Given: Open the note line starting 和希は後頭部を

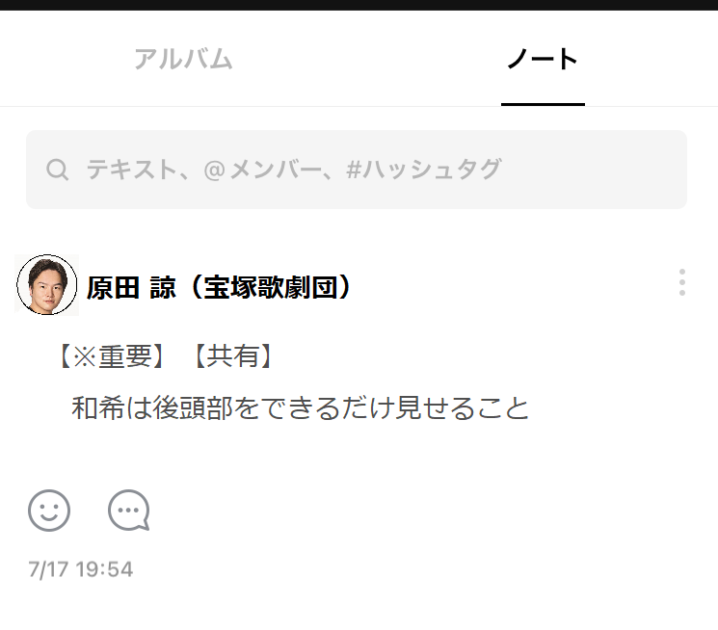Looking at the screenshot, I should click(301, 407).
